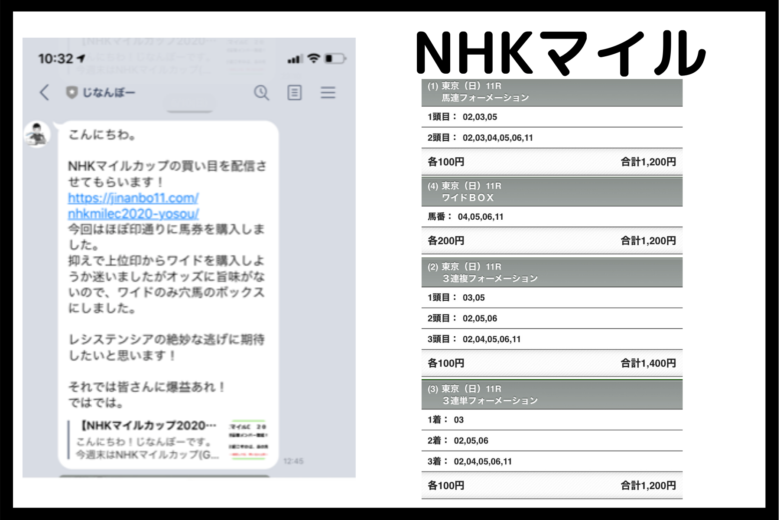
Task: Click the 各200円 amount
Action: point(446,240)
